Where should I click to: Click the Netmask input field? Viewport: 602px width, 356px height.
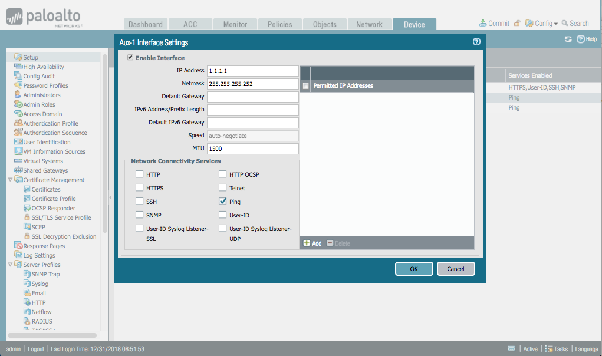coord(252,84)
